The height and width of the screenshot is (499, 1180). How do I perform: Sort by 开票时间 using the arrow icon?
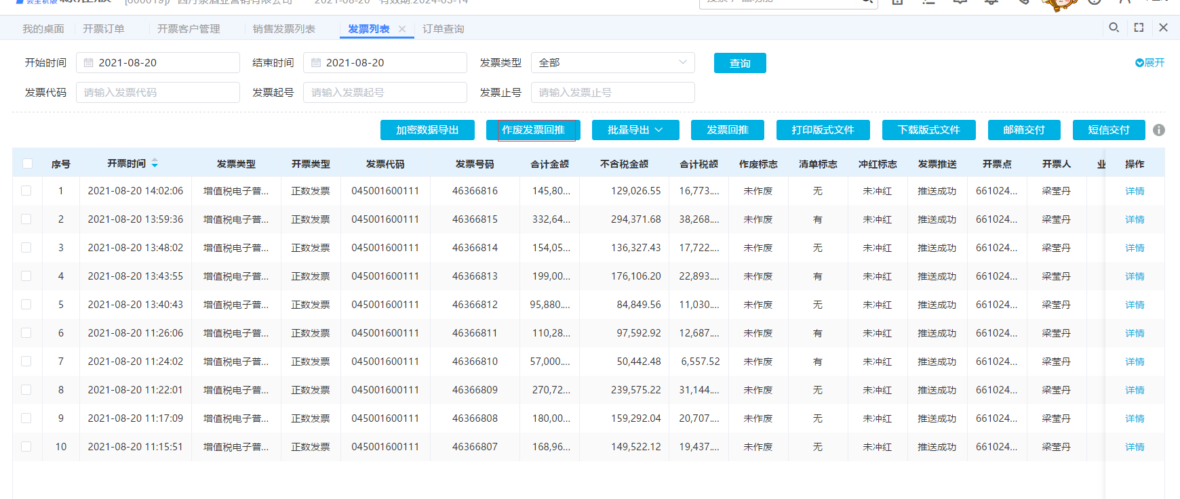(x=155, y=163)
